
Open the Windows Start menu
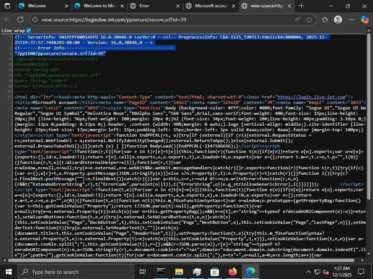9,272
